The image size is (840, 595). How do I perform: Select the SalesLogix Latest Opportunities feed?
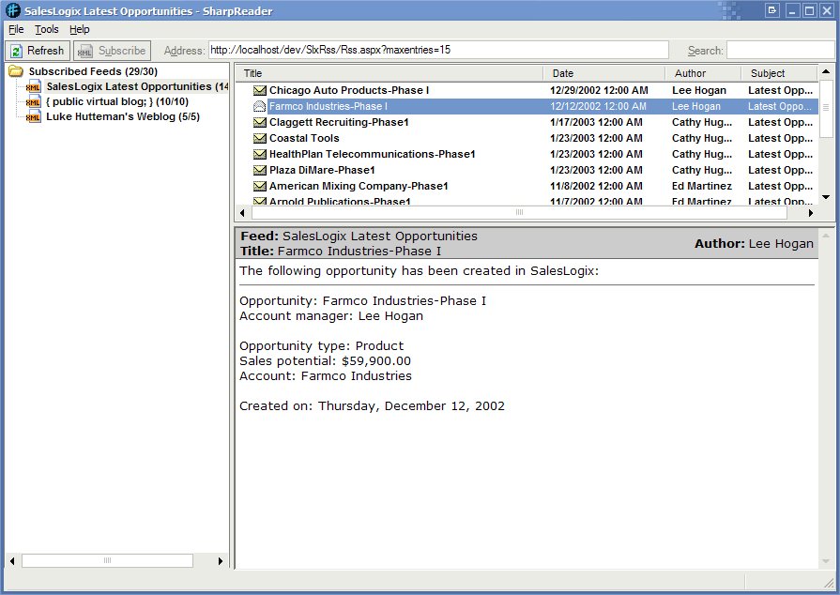[137, 86]
